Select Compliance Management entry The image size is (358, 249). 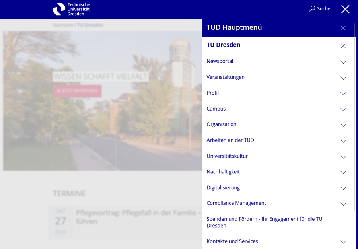[x=236, y=203]
